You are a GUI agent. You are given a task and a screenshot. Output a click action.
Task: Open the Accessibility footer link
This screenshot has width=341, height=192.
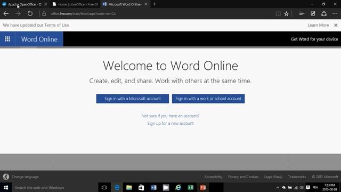coord(213,177)
